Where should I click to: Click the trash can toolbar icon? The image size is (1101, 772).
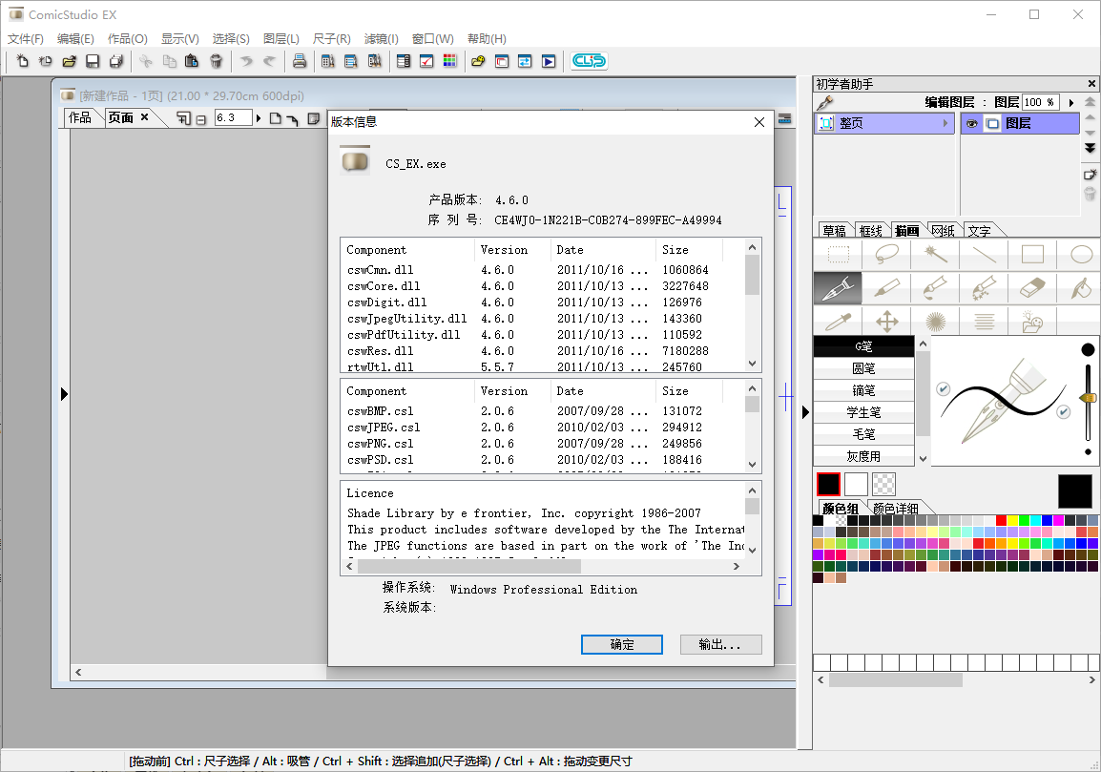pos(217,61)
